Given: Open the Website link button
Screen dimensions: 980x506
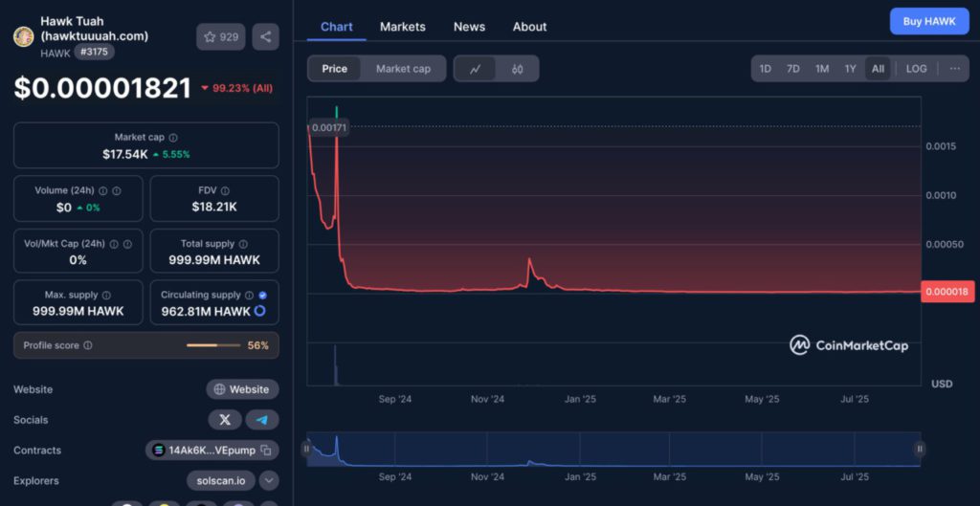Looking at the screenshot, I should [x=242, y=389].
